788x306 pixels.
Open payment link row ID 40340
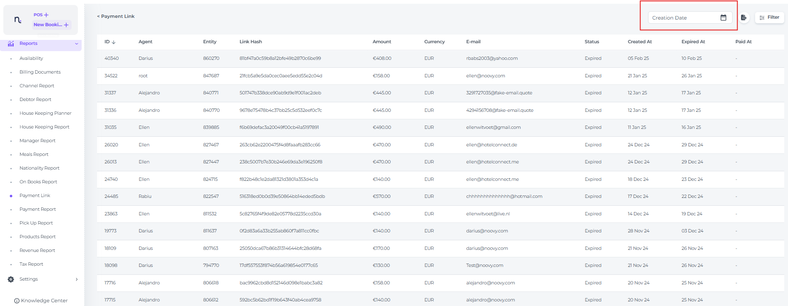point(112,59)
